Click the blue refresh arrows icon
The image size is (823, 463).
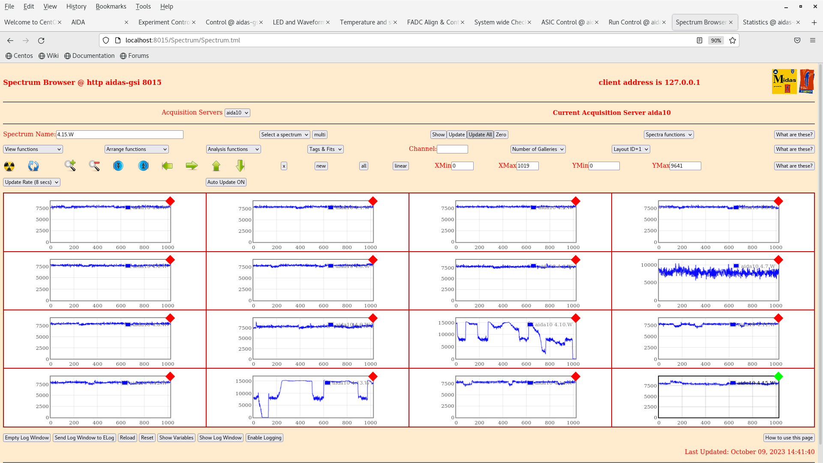[x=33, y=166]
